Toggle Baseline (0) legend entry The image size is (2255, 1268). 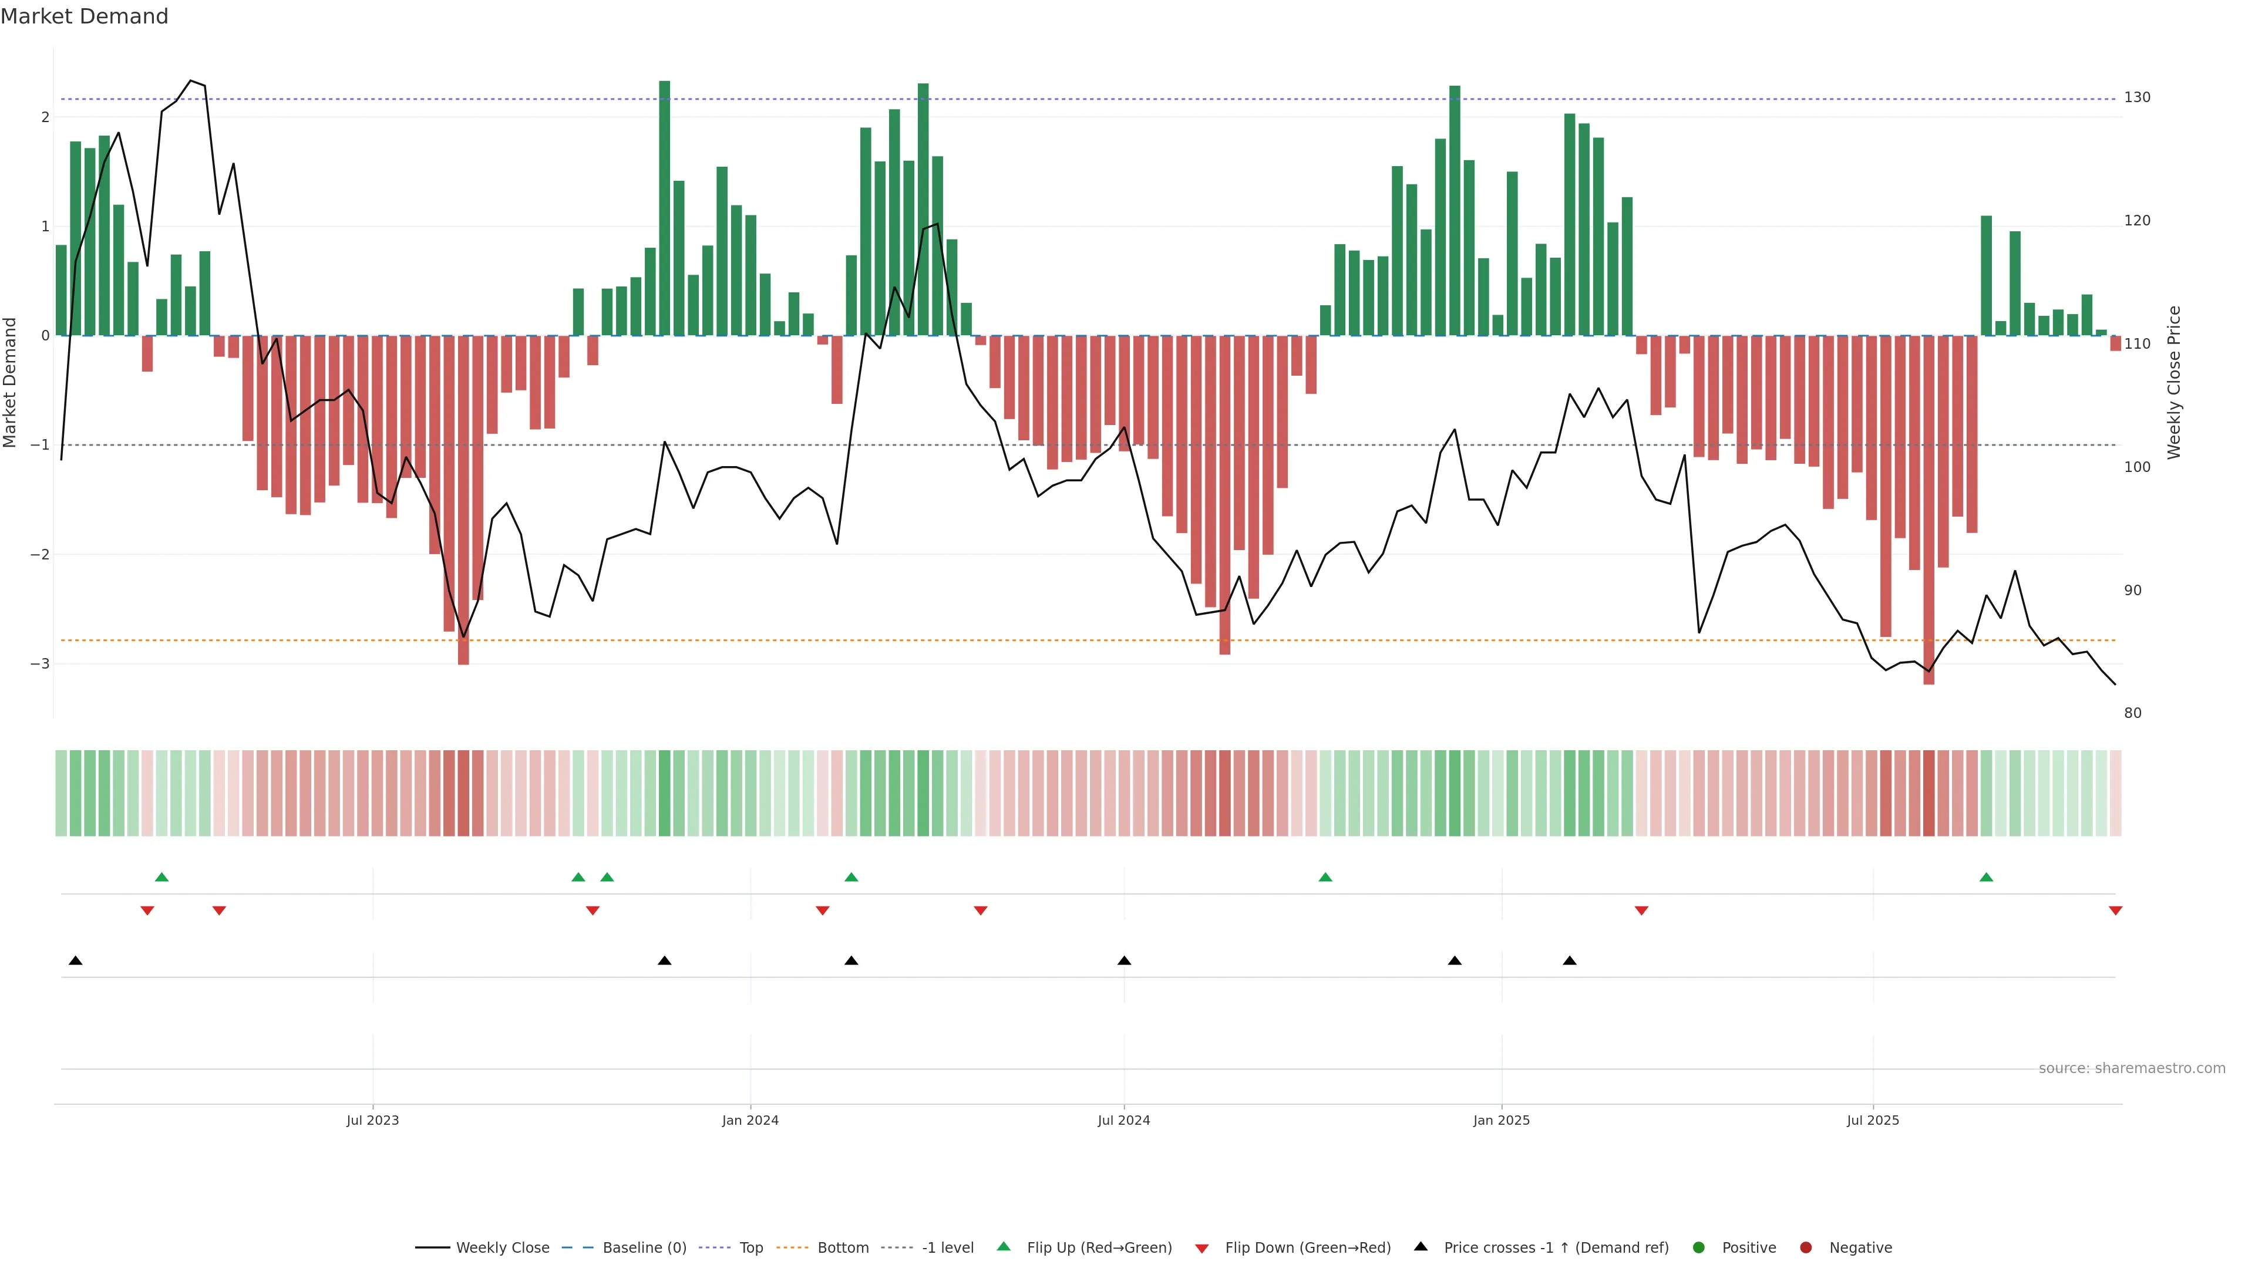point(644,1248)
